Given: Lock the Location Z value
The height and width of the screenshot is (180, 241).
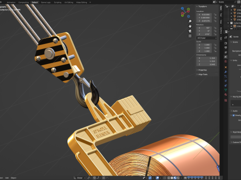Looking at the screenshot, I should pyautogui.click(x=215, y=21).
